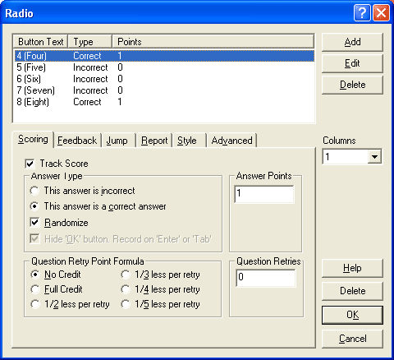
Task: Click inside the Answer Points field
Action: tap(264, 194)
